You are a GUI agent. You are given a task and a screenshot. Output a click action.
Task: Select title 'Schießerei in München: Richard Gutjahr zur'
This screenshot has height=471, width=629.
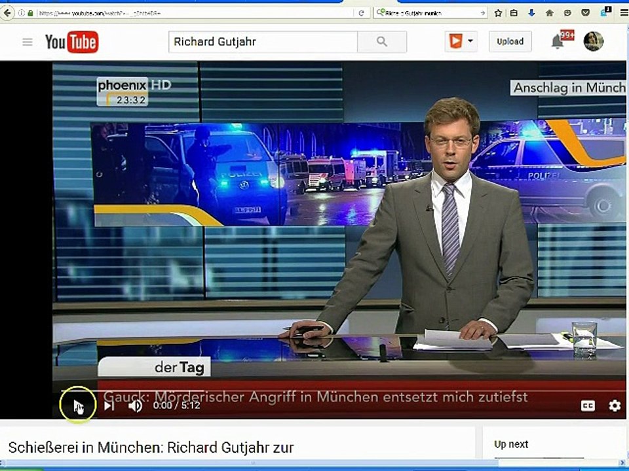coord(151,447)
